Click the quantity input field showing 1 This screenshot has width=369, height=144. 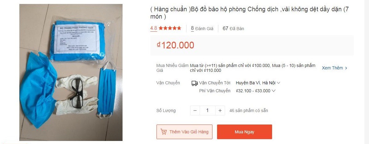208,111
